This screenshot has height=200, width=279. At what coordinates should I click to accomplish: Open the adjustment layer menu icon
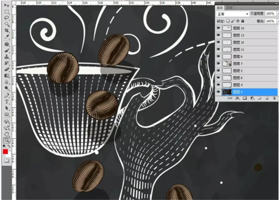pyautogui.click(x=252, y=98)
